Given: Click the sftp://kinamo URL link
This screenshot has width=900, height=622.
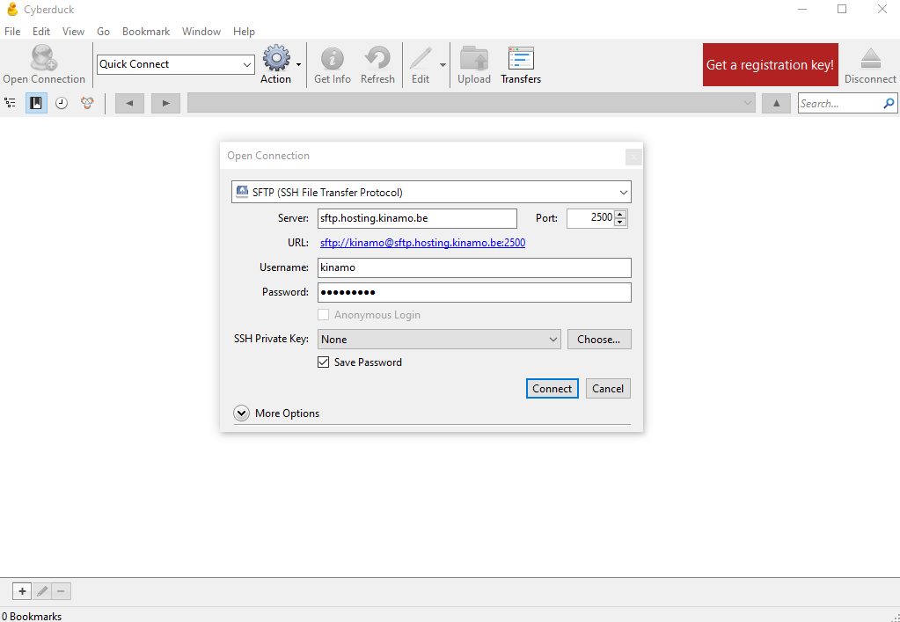Looking at the screenshot, I should click(x=422, y=243).
